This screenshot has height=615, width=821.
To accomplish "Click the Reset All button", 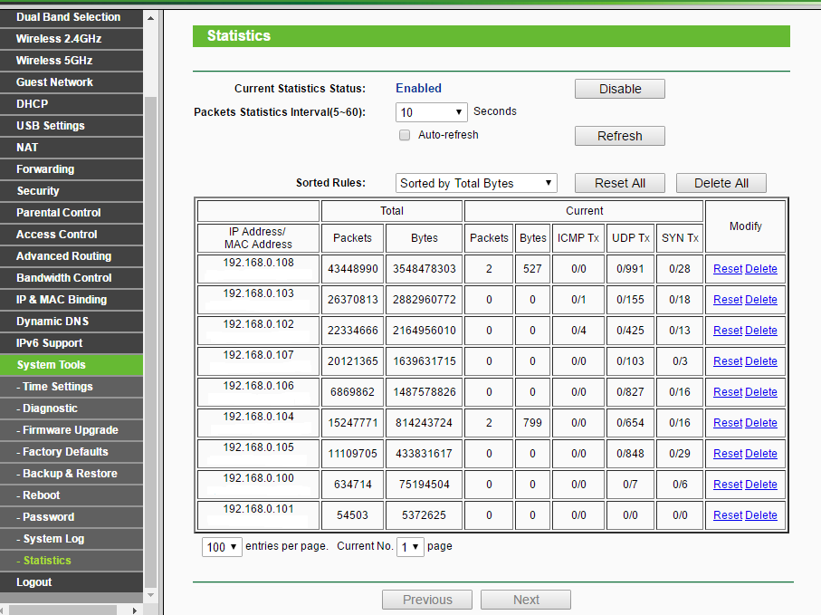I will 619,183.
